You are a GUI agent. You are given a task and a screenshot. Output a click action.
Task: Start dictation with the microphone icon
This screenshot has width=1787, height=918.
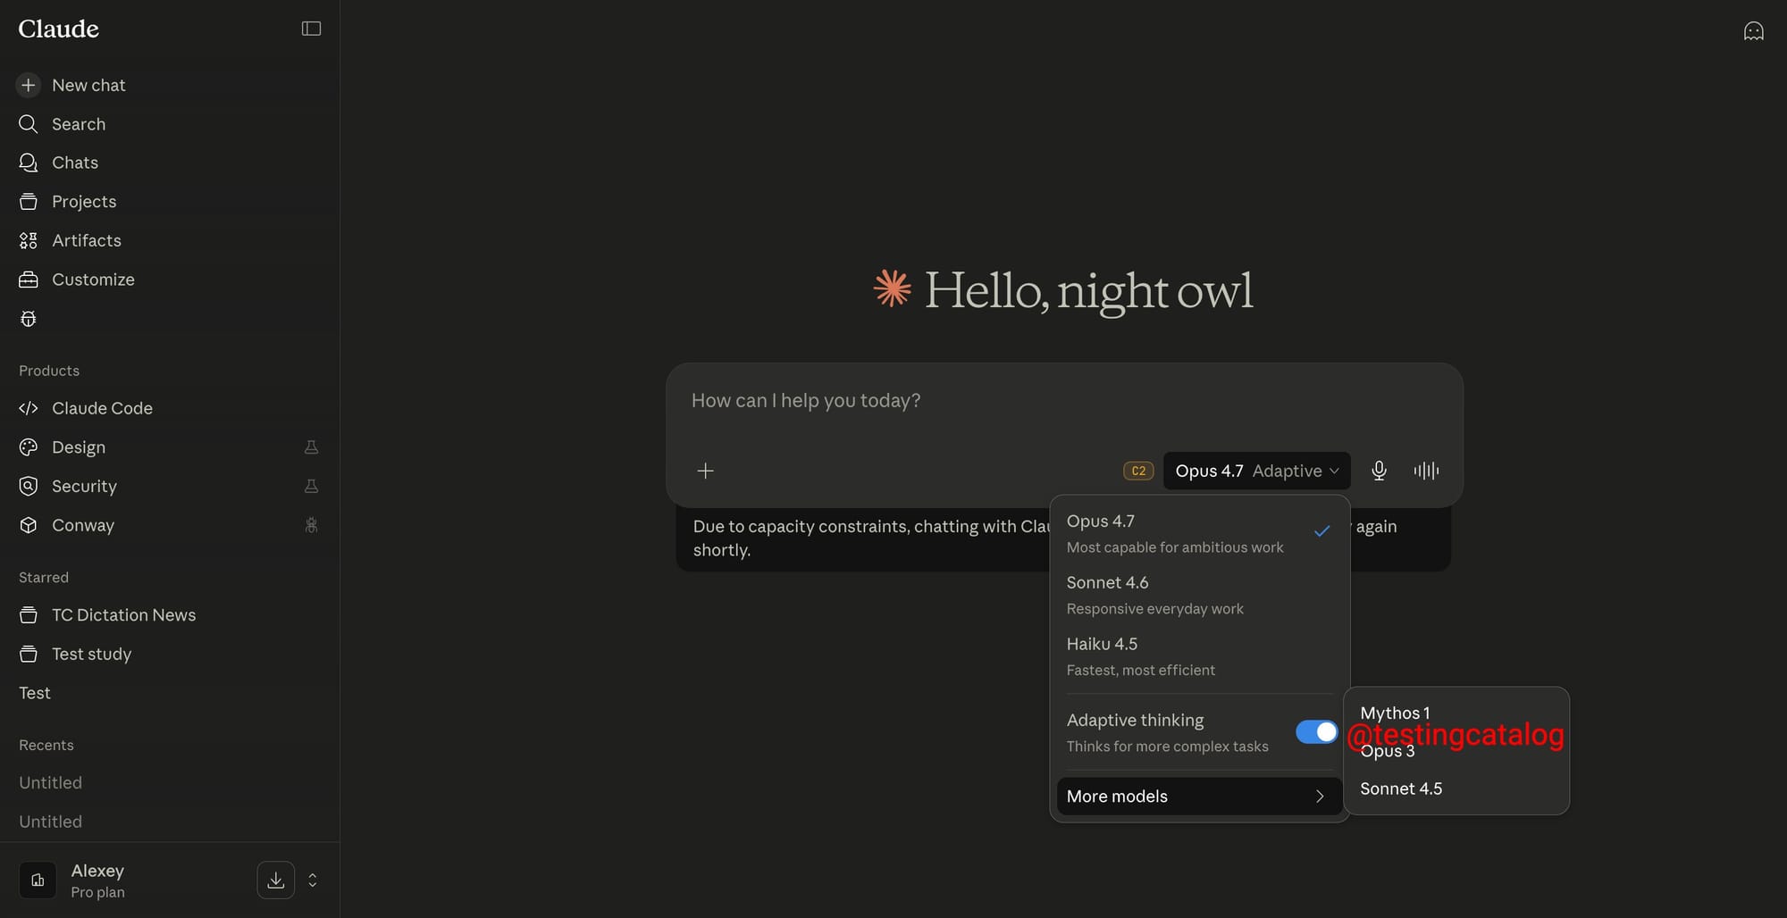point(1379,471)
